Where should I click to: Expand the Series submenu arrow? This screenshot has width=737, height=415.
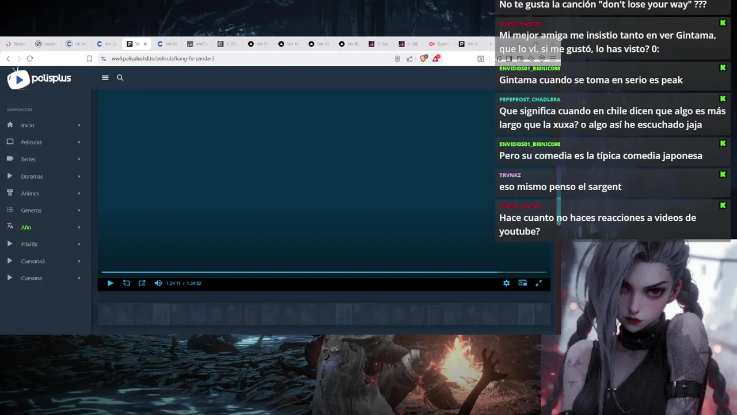click(79, 159)
